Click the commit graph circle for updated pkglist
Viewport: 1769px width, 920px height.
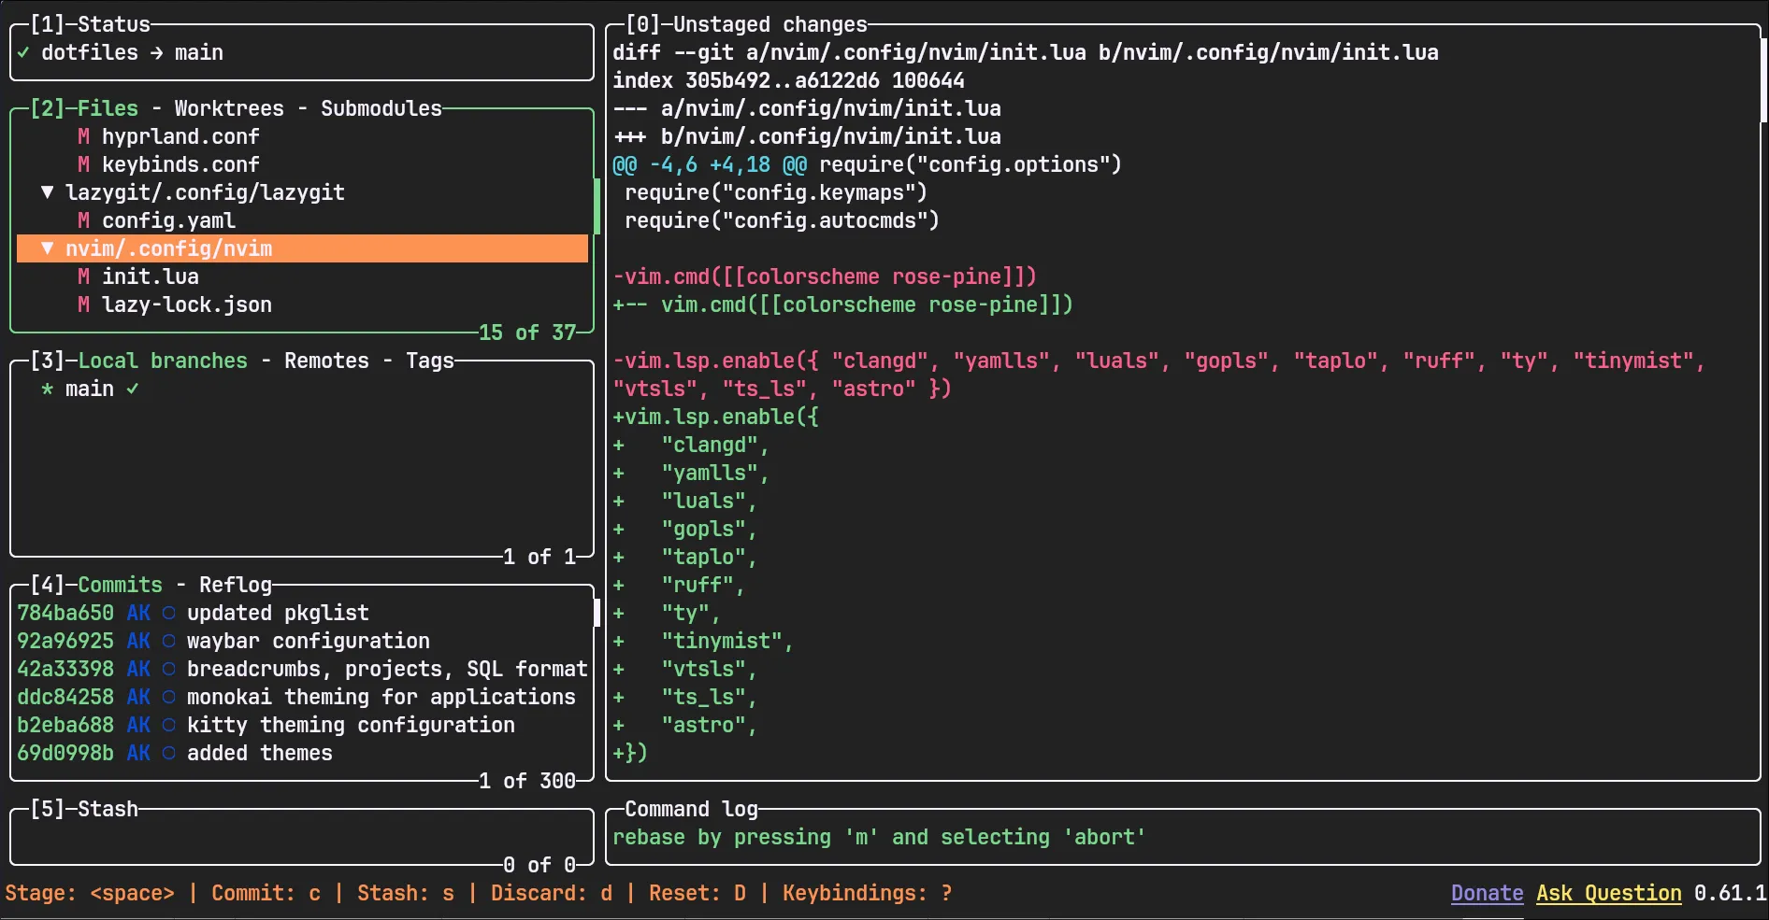pyautogui.click(x=168, y=613)
